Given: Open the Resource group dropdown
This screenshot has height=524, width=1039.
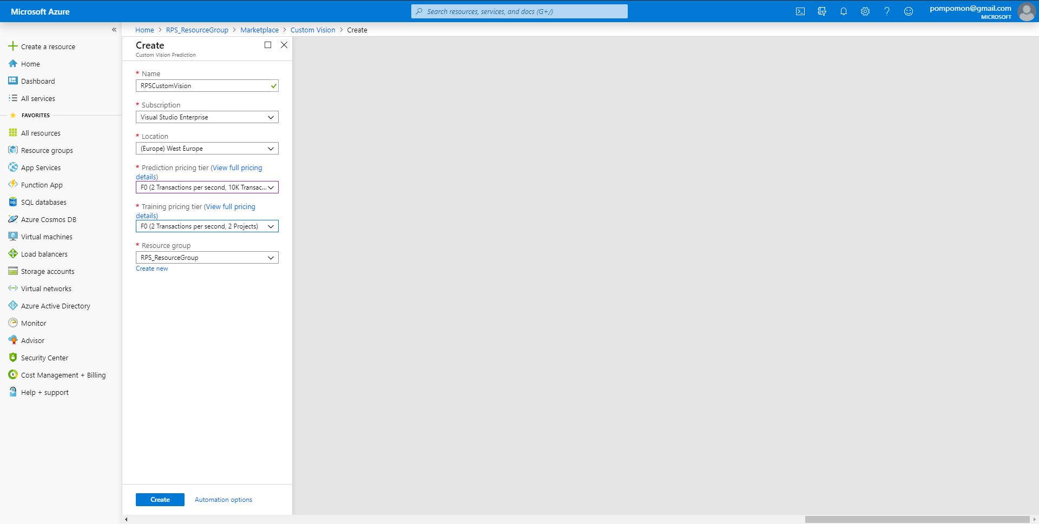Looking at the screenshot, I should [207, 258].
